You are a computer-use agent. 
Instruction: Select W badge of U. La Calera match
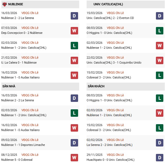[x=74, y=60]
